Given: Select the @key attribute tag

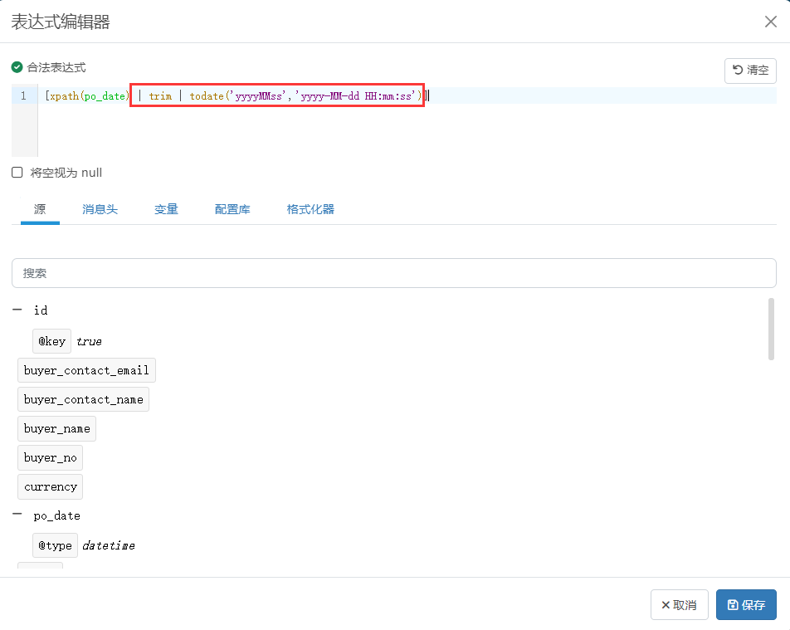Looking at the screenshot, I should tap(51, 341).
